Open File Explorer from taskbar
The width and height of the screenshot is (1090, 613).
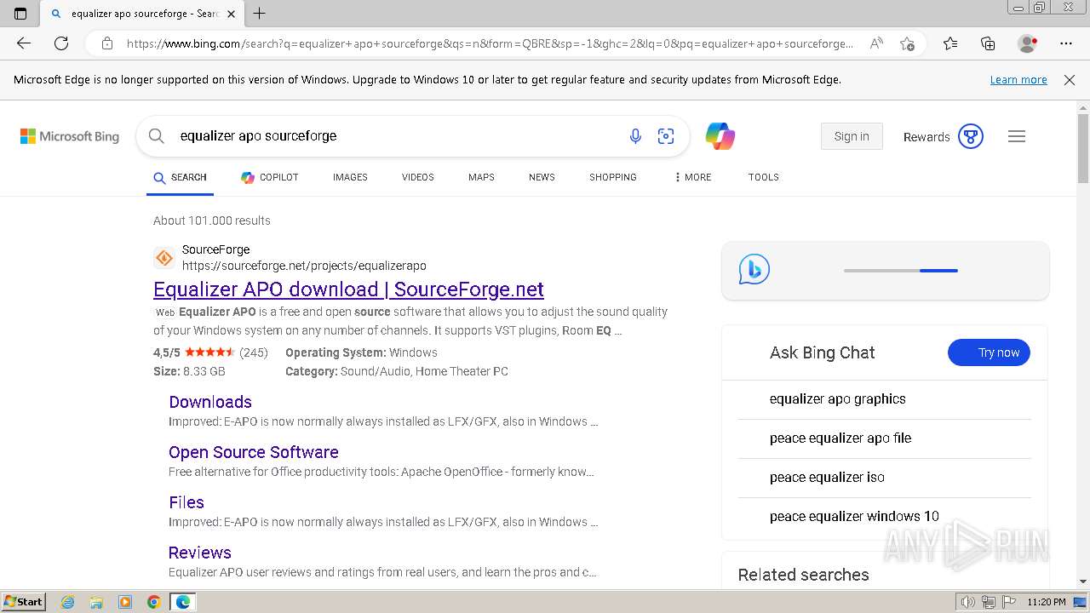pyautogui.click(x=96, y=602)
